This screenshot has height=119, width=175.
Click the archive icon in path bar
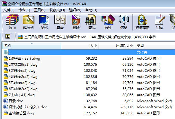click(21, 37)
